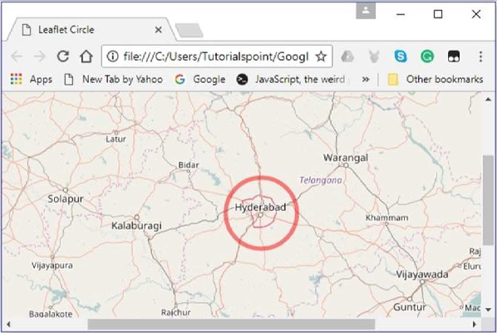The height and width of the screenshot is (333, 497).
Task: Bookmark this page with the star icon
Action: (x=321, y=56)
